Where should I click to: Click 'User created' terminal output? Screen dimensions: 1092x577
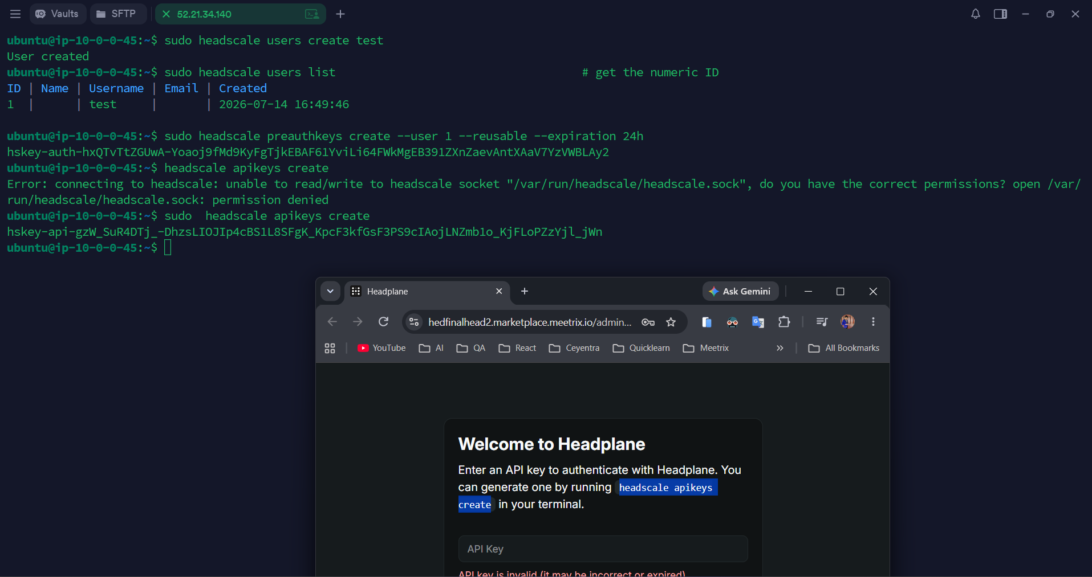click(x=48, y=56)
